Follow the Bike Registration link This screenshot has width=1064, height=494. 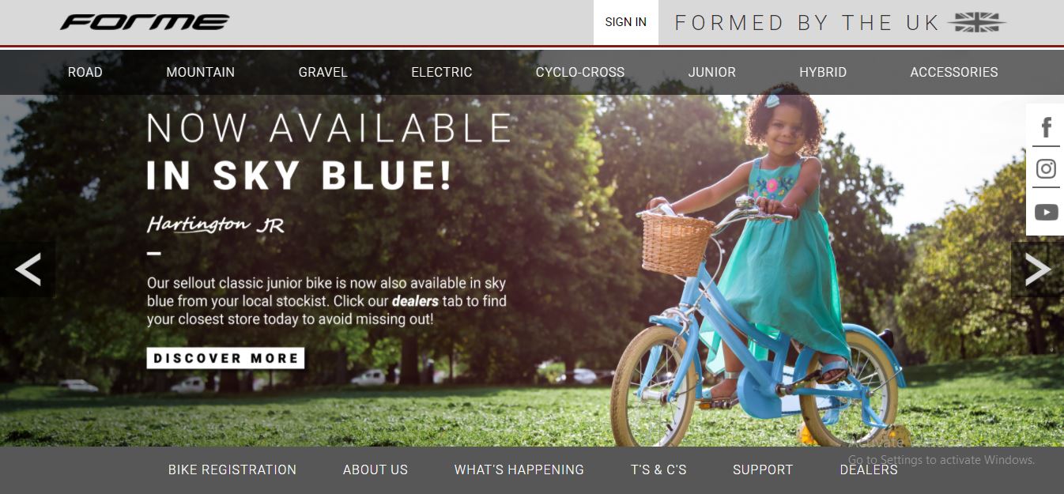pos(232,469)
